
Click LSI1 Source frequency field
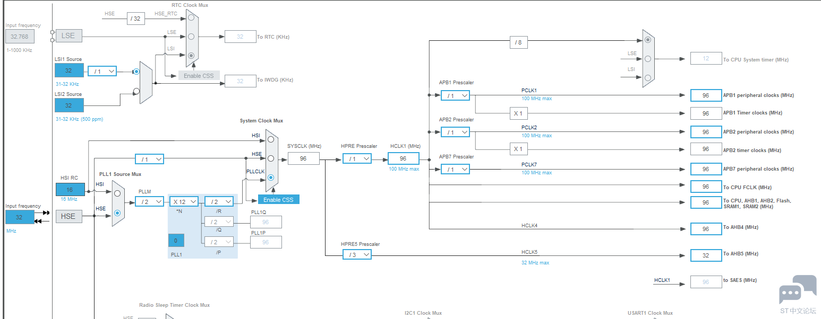69,70
